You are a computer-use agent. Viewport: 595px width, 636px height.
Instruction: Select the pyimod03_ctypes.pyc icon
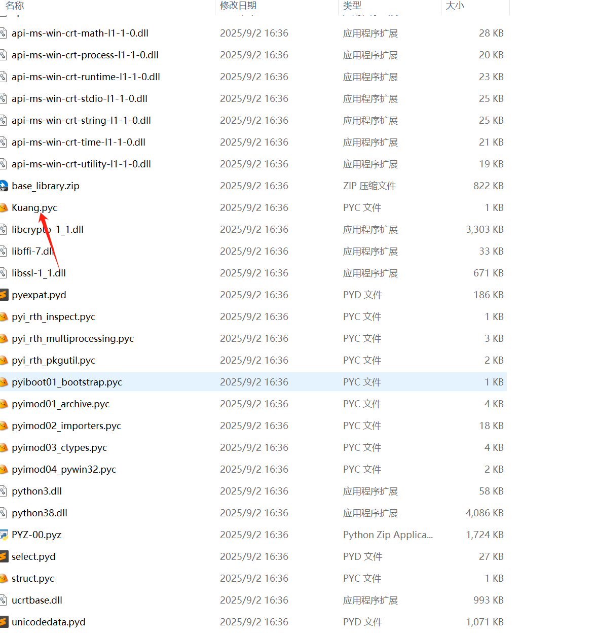point(4,448)
